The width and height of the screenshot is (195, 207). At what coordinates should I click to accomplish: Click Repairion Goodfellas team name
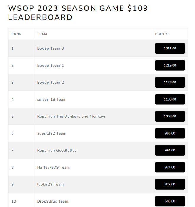[57, 150]
